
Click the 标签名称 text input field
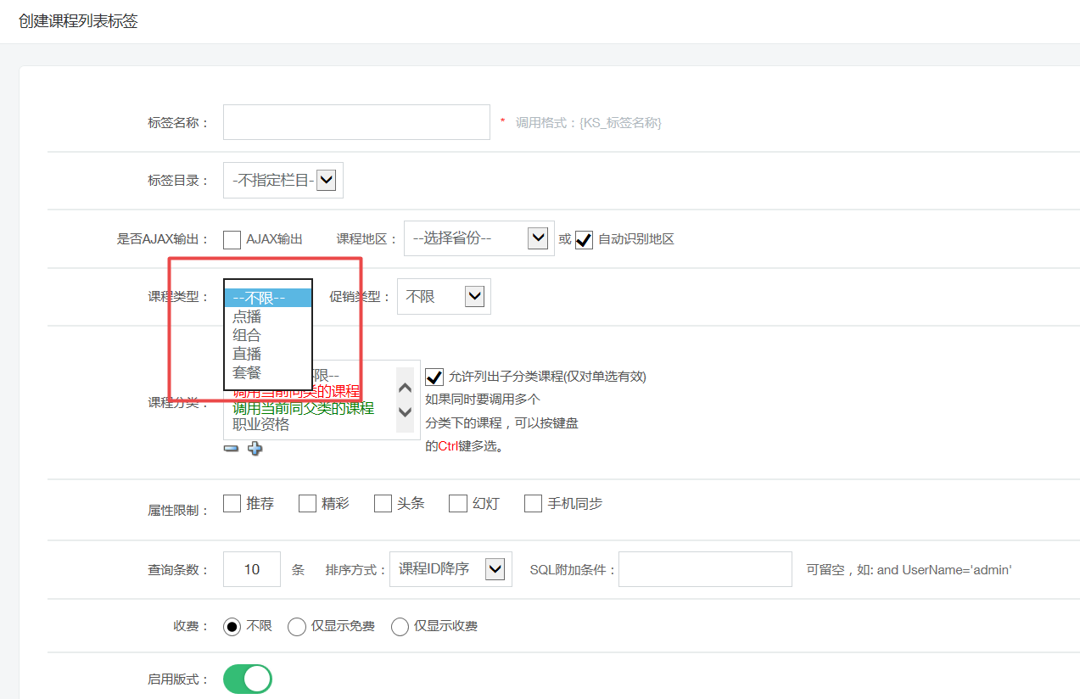tap(356, 122)
